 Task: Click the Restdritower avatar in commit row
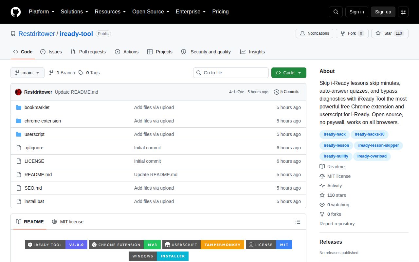[18, 92]
